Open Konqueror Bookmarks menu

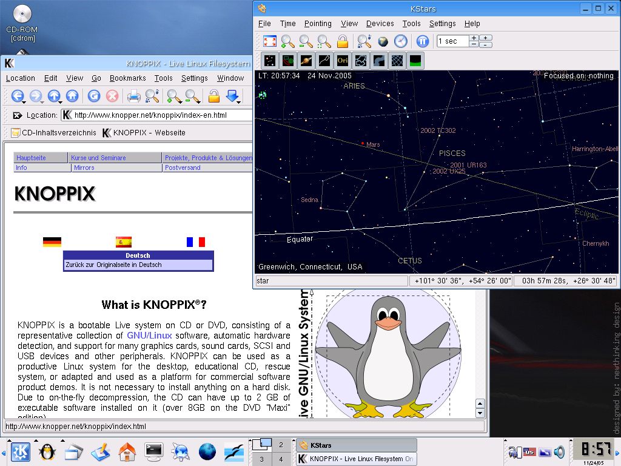[x=127, y=78]
